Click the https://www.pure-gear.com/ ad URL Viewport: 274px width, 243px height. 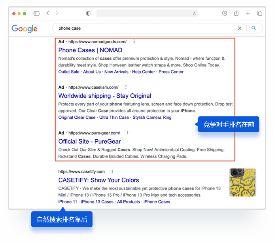point(94,133)
